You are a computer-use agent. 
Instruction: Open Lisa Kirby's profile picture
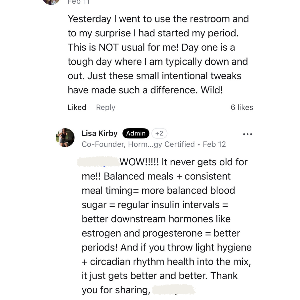click(65, 137)
